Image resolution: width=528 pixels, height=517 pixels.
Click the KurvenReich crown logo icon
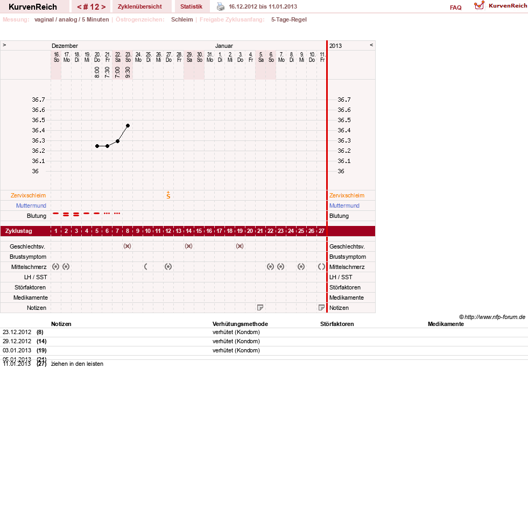[479, 5]
